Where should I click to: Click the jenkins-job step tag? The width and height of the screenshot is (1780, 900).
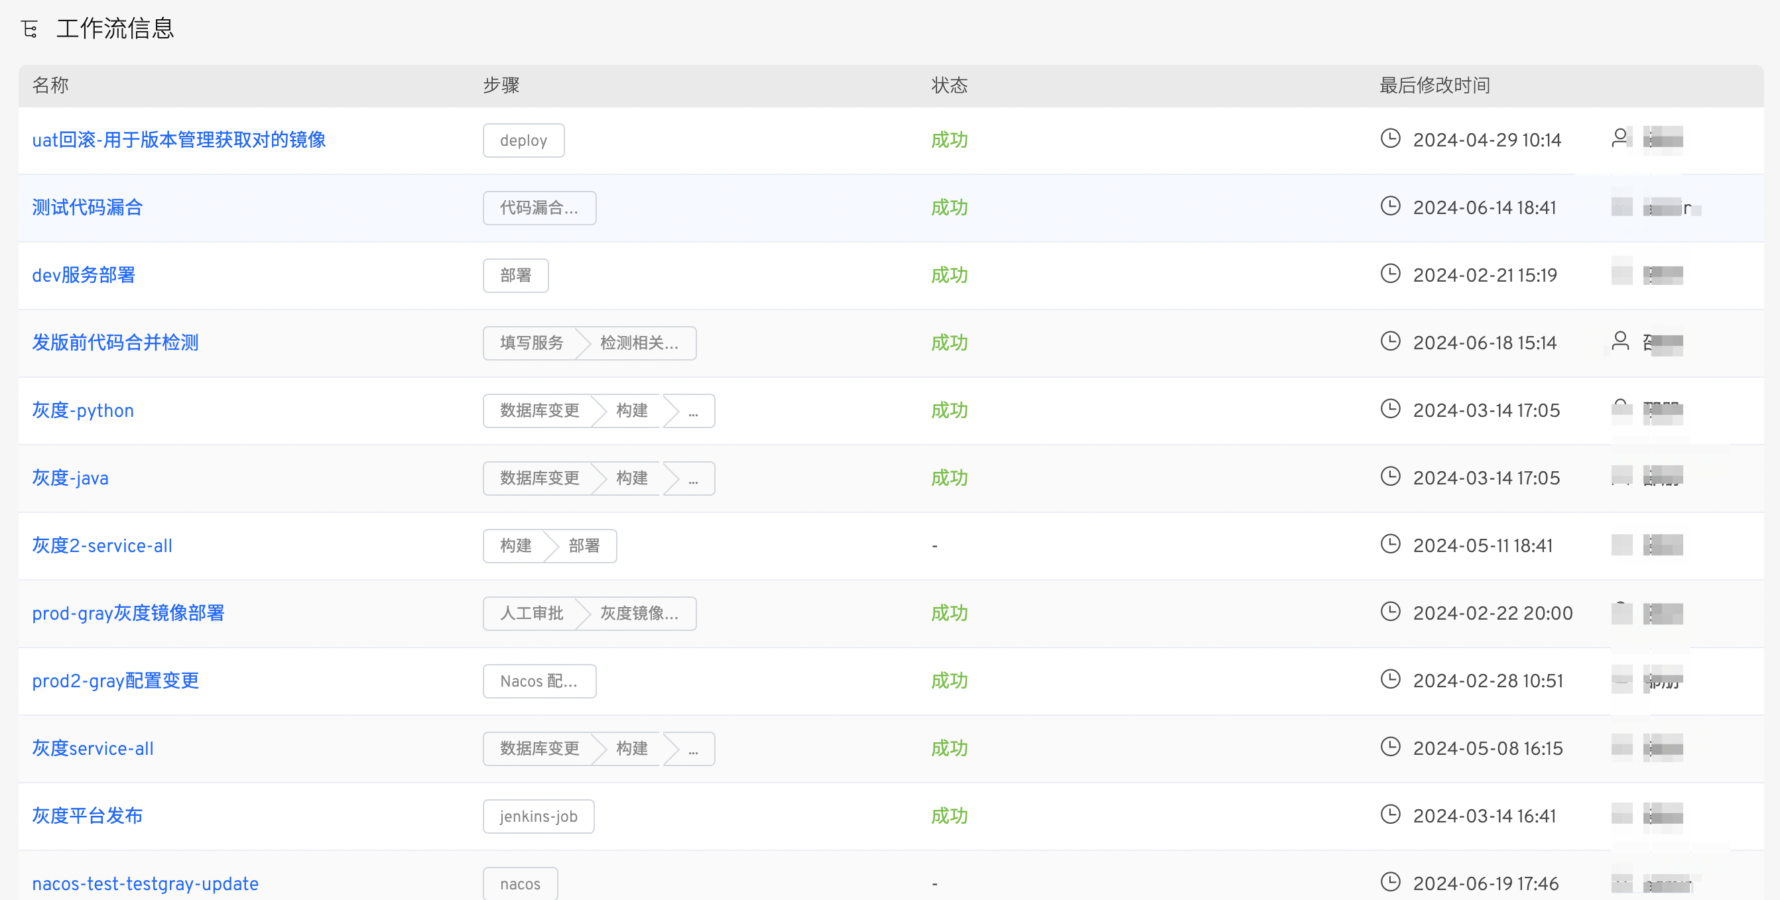coord(538,816)
